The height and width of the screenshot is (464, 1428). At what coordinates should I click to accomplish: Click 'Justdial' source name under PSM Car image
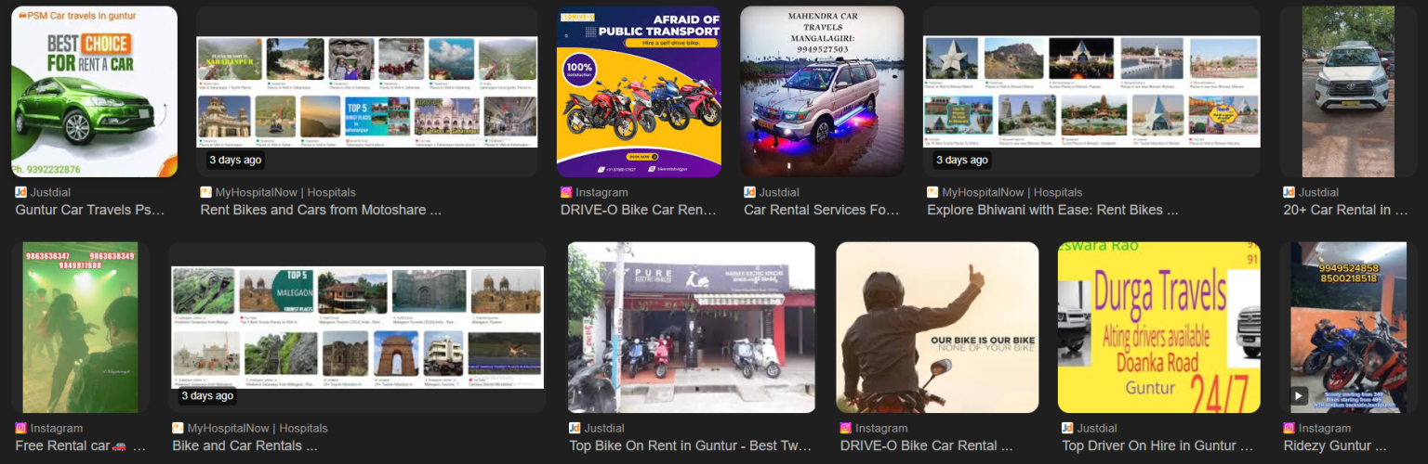51,192
